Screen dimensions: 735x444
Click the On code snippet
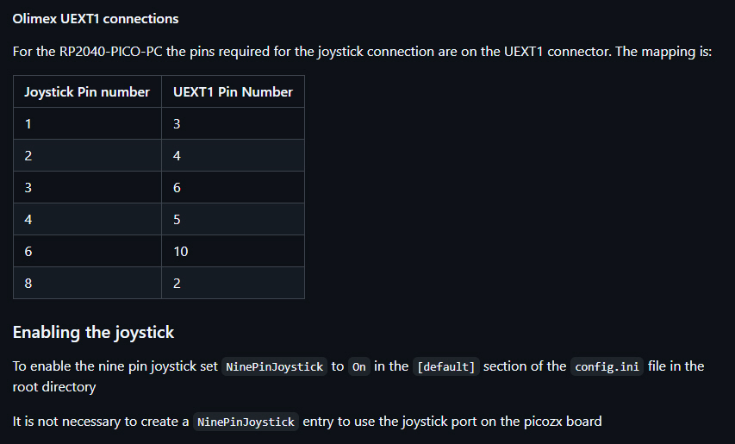tap(359, 366)
